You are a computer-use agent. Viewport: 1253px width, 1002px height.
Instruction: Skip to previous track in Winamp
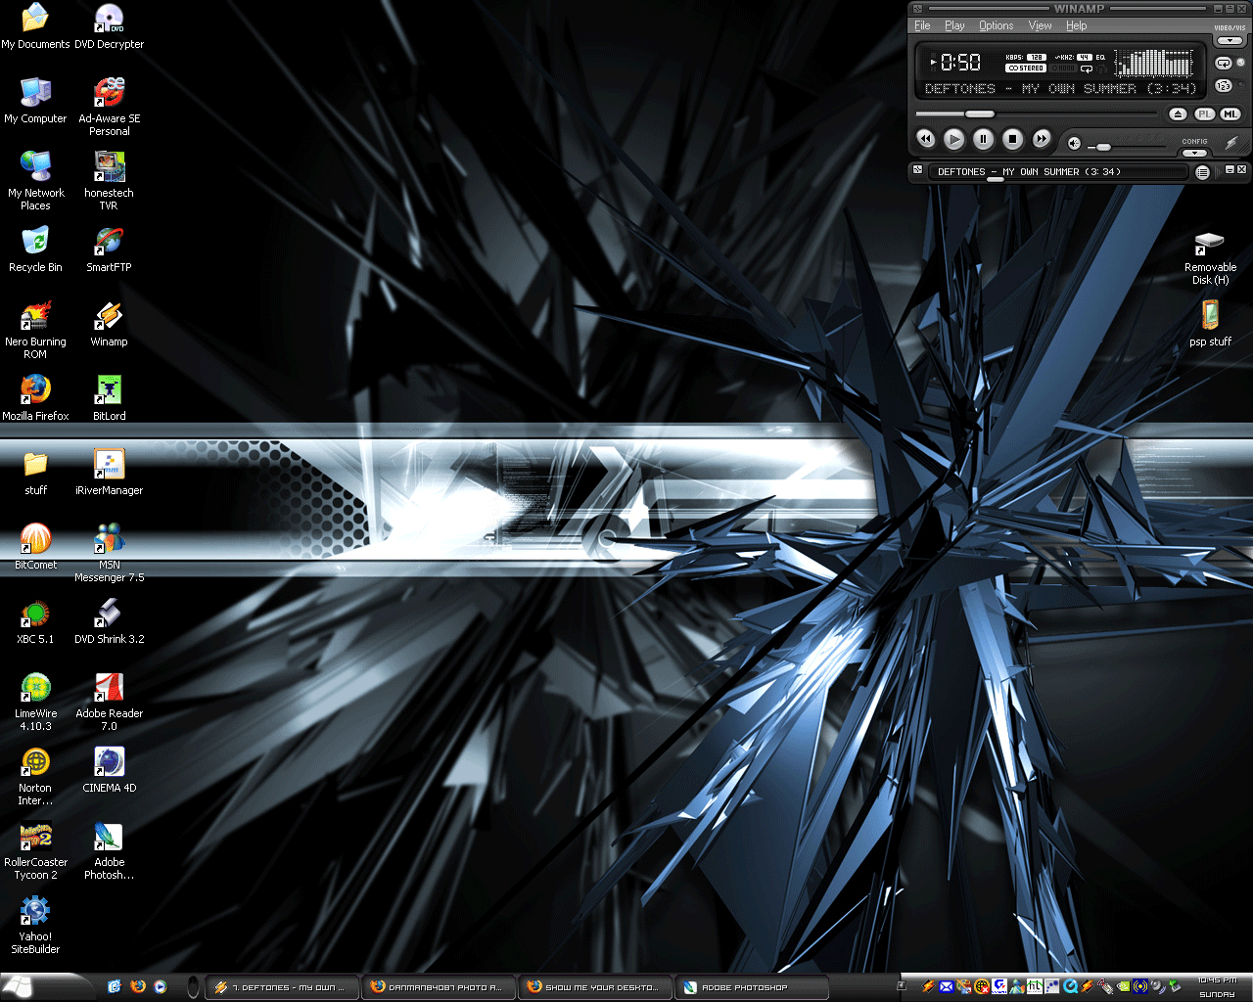point(925,139)
